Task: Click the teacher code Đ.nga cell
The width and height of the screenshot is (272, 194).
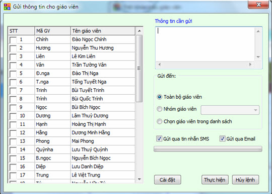Action: tap(53, 73)
